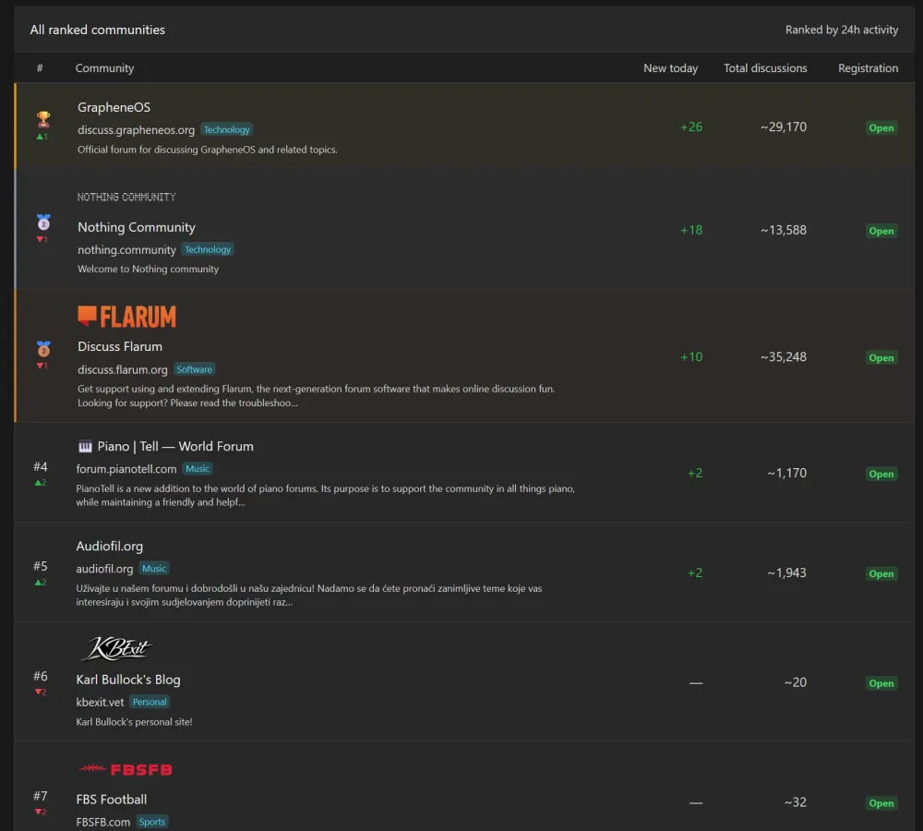Click the ~1,170 total discussions value
Viewport: 923px width, 831px height.
tap(787, 473)
